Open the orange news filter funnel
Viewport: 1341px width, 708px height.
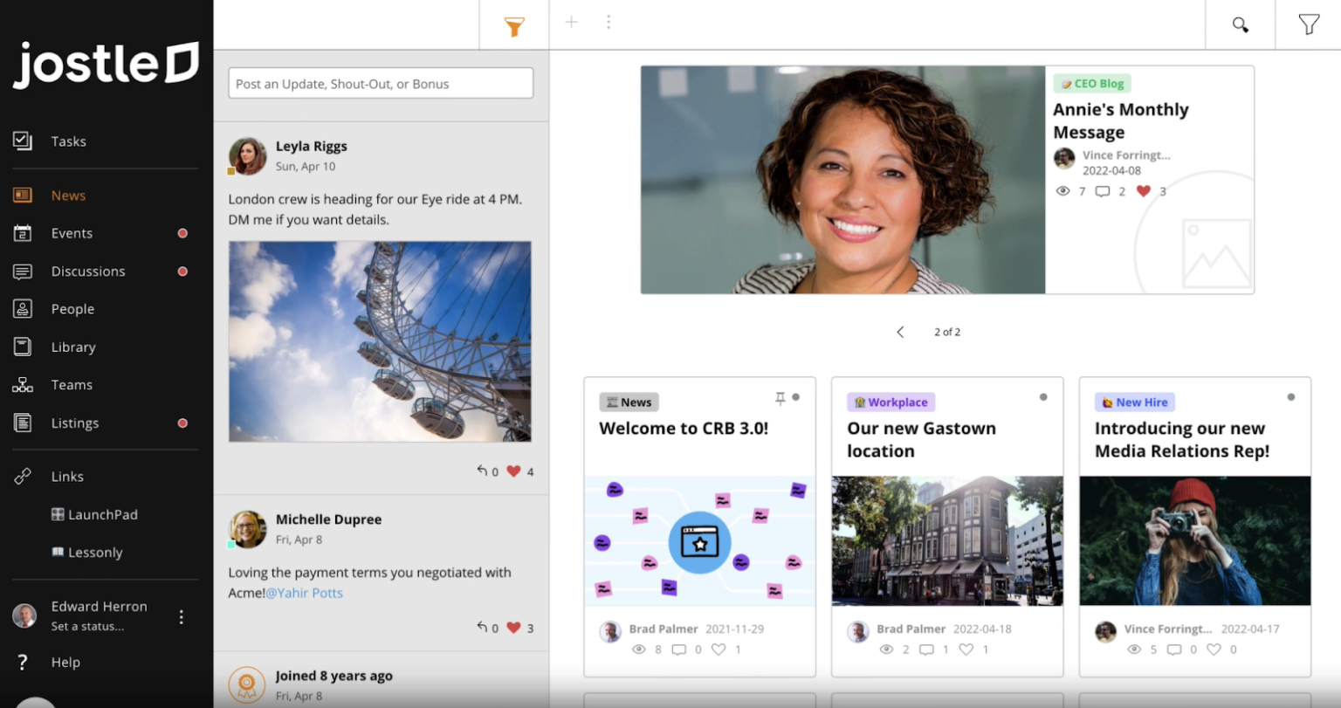click(x=513, y=25)
